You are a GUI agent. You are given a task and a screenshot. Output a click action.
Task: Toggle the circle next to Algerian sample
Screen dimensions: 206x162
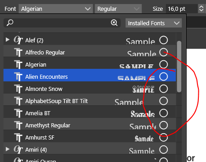(x=164, y=64)
